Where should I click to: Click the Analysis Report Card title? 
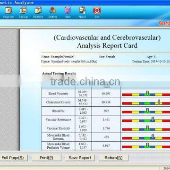click(x=107, y=46)
